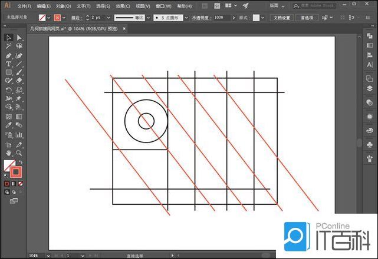The height and width of the screenshot is (259, 378).
Task: Select the Pen tool
Action: (9, 56)
